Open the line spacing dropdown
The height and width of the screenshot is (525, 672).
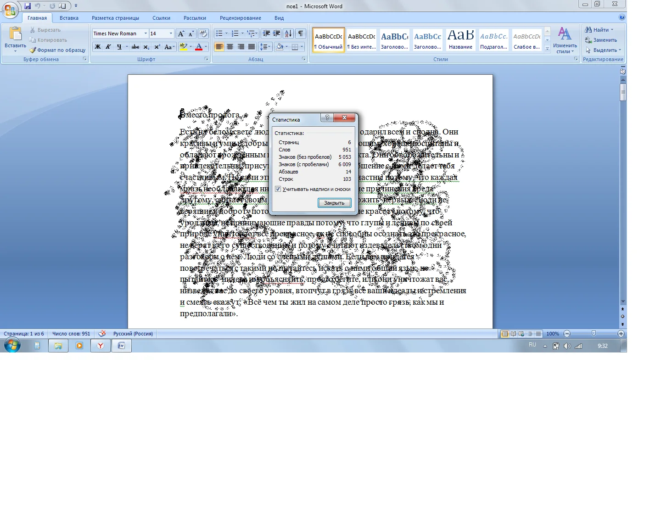(x=265, y=47)
